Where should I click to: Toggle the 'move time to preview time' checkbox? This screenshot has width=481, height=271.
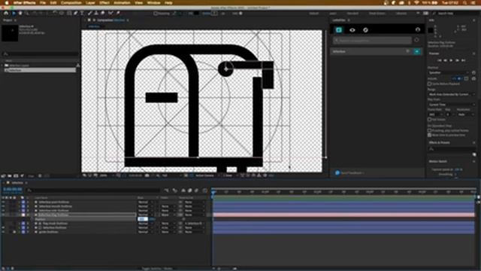point(430,135)
